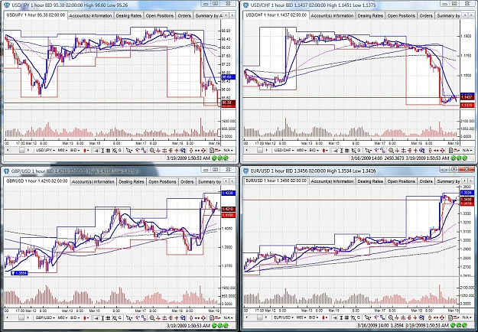
Task: Open candlestick chart-type dropdown in USD/JPY toolbar
Action: pyautogui.click(x=86, y=150)
